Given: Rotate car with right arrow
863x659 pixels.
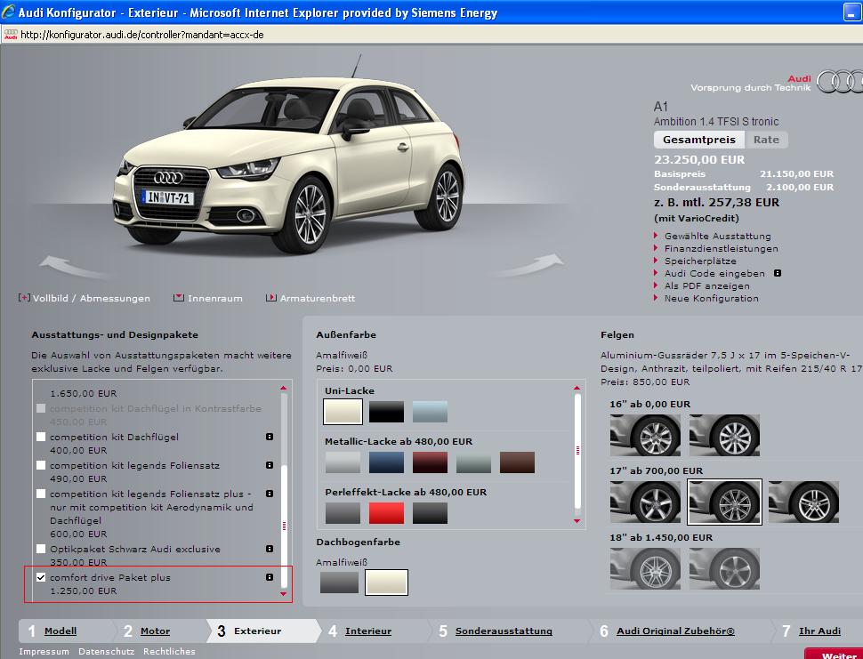Looking at the screenshot, I should coord(529,266).
